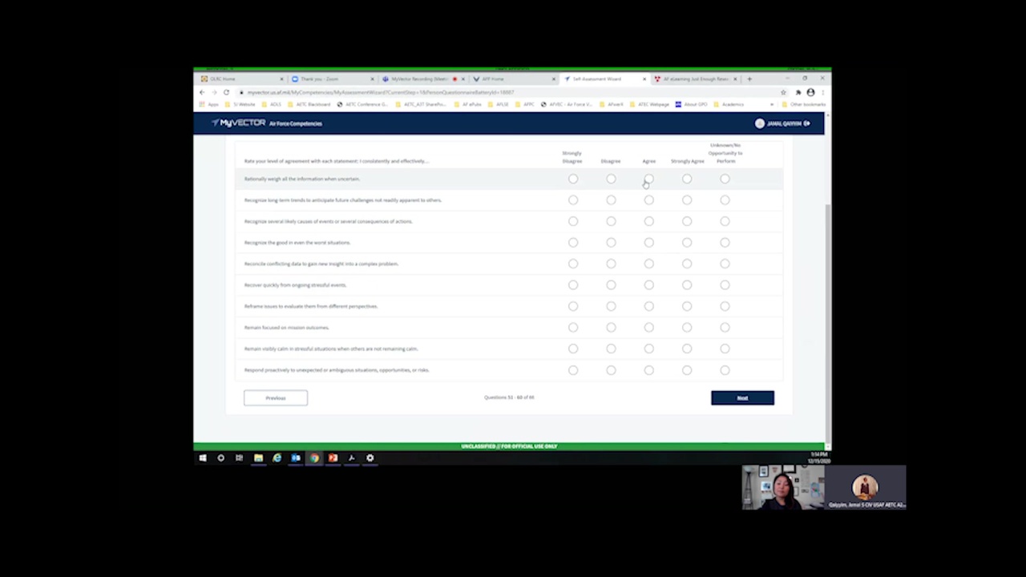This screenshot has height=577, width=1026.
Task: Choose Strongly Disagree for 'Recognize the good' statement
Action: click(x=573, y=243)
